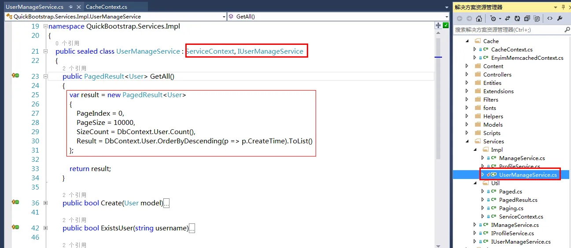Collapse the Cache folder in Solution Explorer
This screenshot has height=248, width=571.
pos(467,41)
